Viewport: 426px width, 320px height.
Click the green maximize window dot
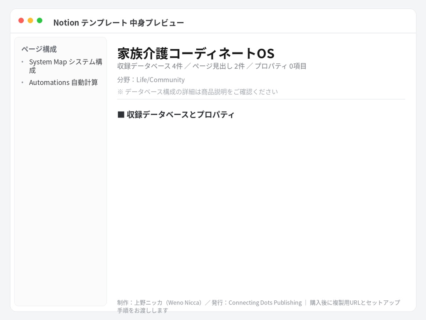[x=40, y=20]
